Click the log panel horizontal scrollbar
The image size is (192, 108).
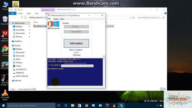point(75,87)
